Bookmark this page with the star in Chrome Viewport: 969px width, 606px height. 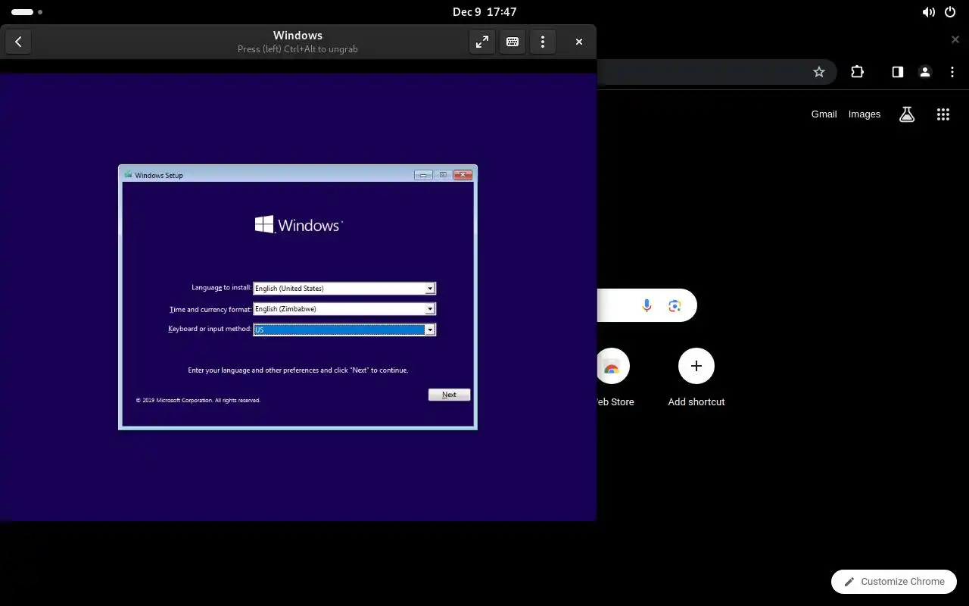(818, 72)
